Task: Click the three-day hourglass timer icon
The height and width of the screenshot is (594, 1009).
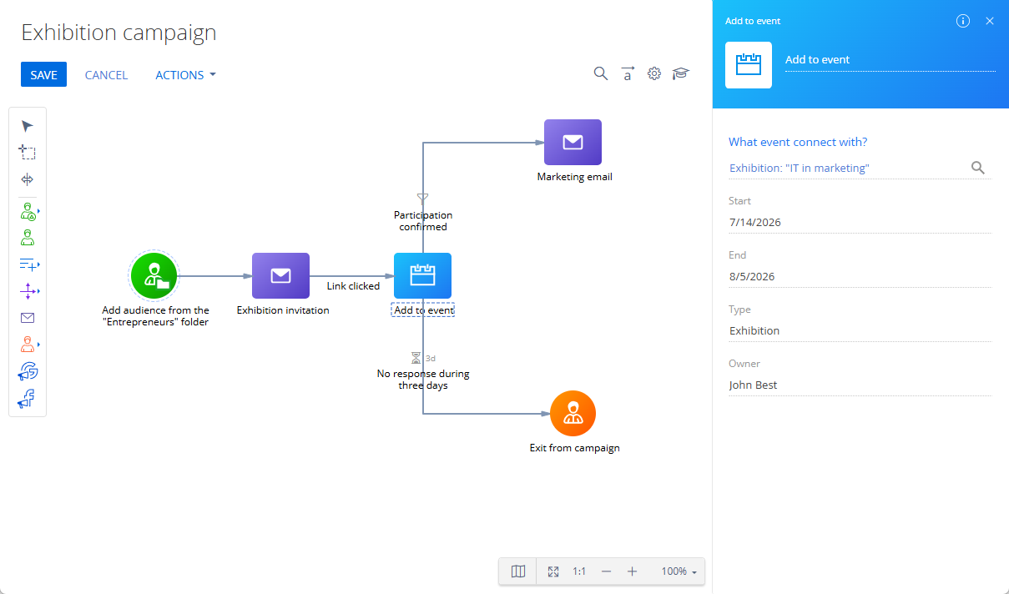Action: point(416,358)
